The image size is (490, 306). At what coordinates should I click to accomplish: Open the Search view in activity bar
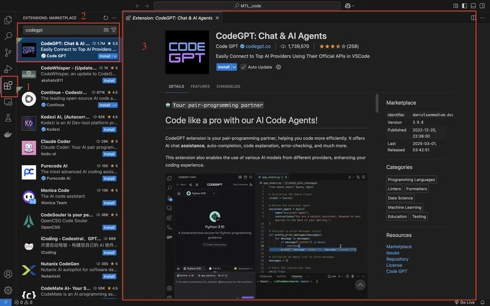click(x=8, y=36)
